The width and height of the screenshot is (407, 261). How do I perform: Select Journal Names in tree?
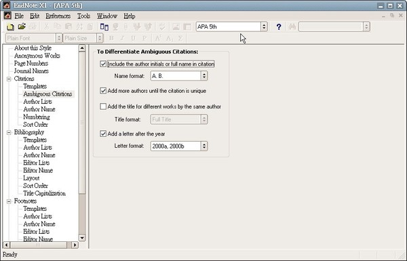pyautogui.click(x=31, y=71)
